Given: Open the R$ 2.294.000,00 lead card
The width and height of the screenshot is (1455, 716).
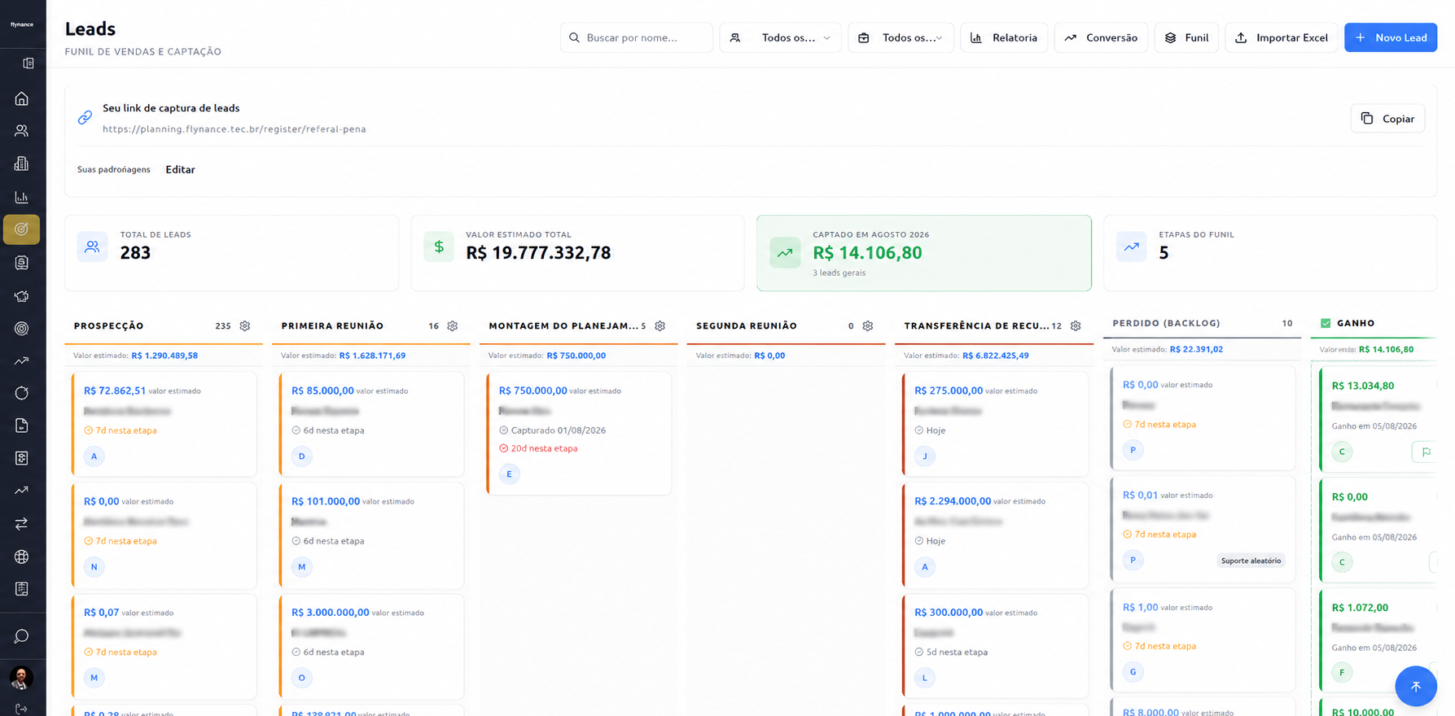Looking at the screenshot, I should coord(995,535).
